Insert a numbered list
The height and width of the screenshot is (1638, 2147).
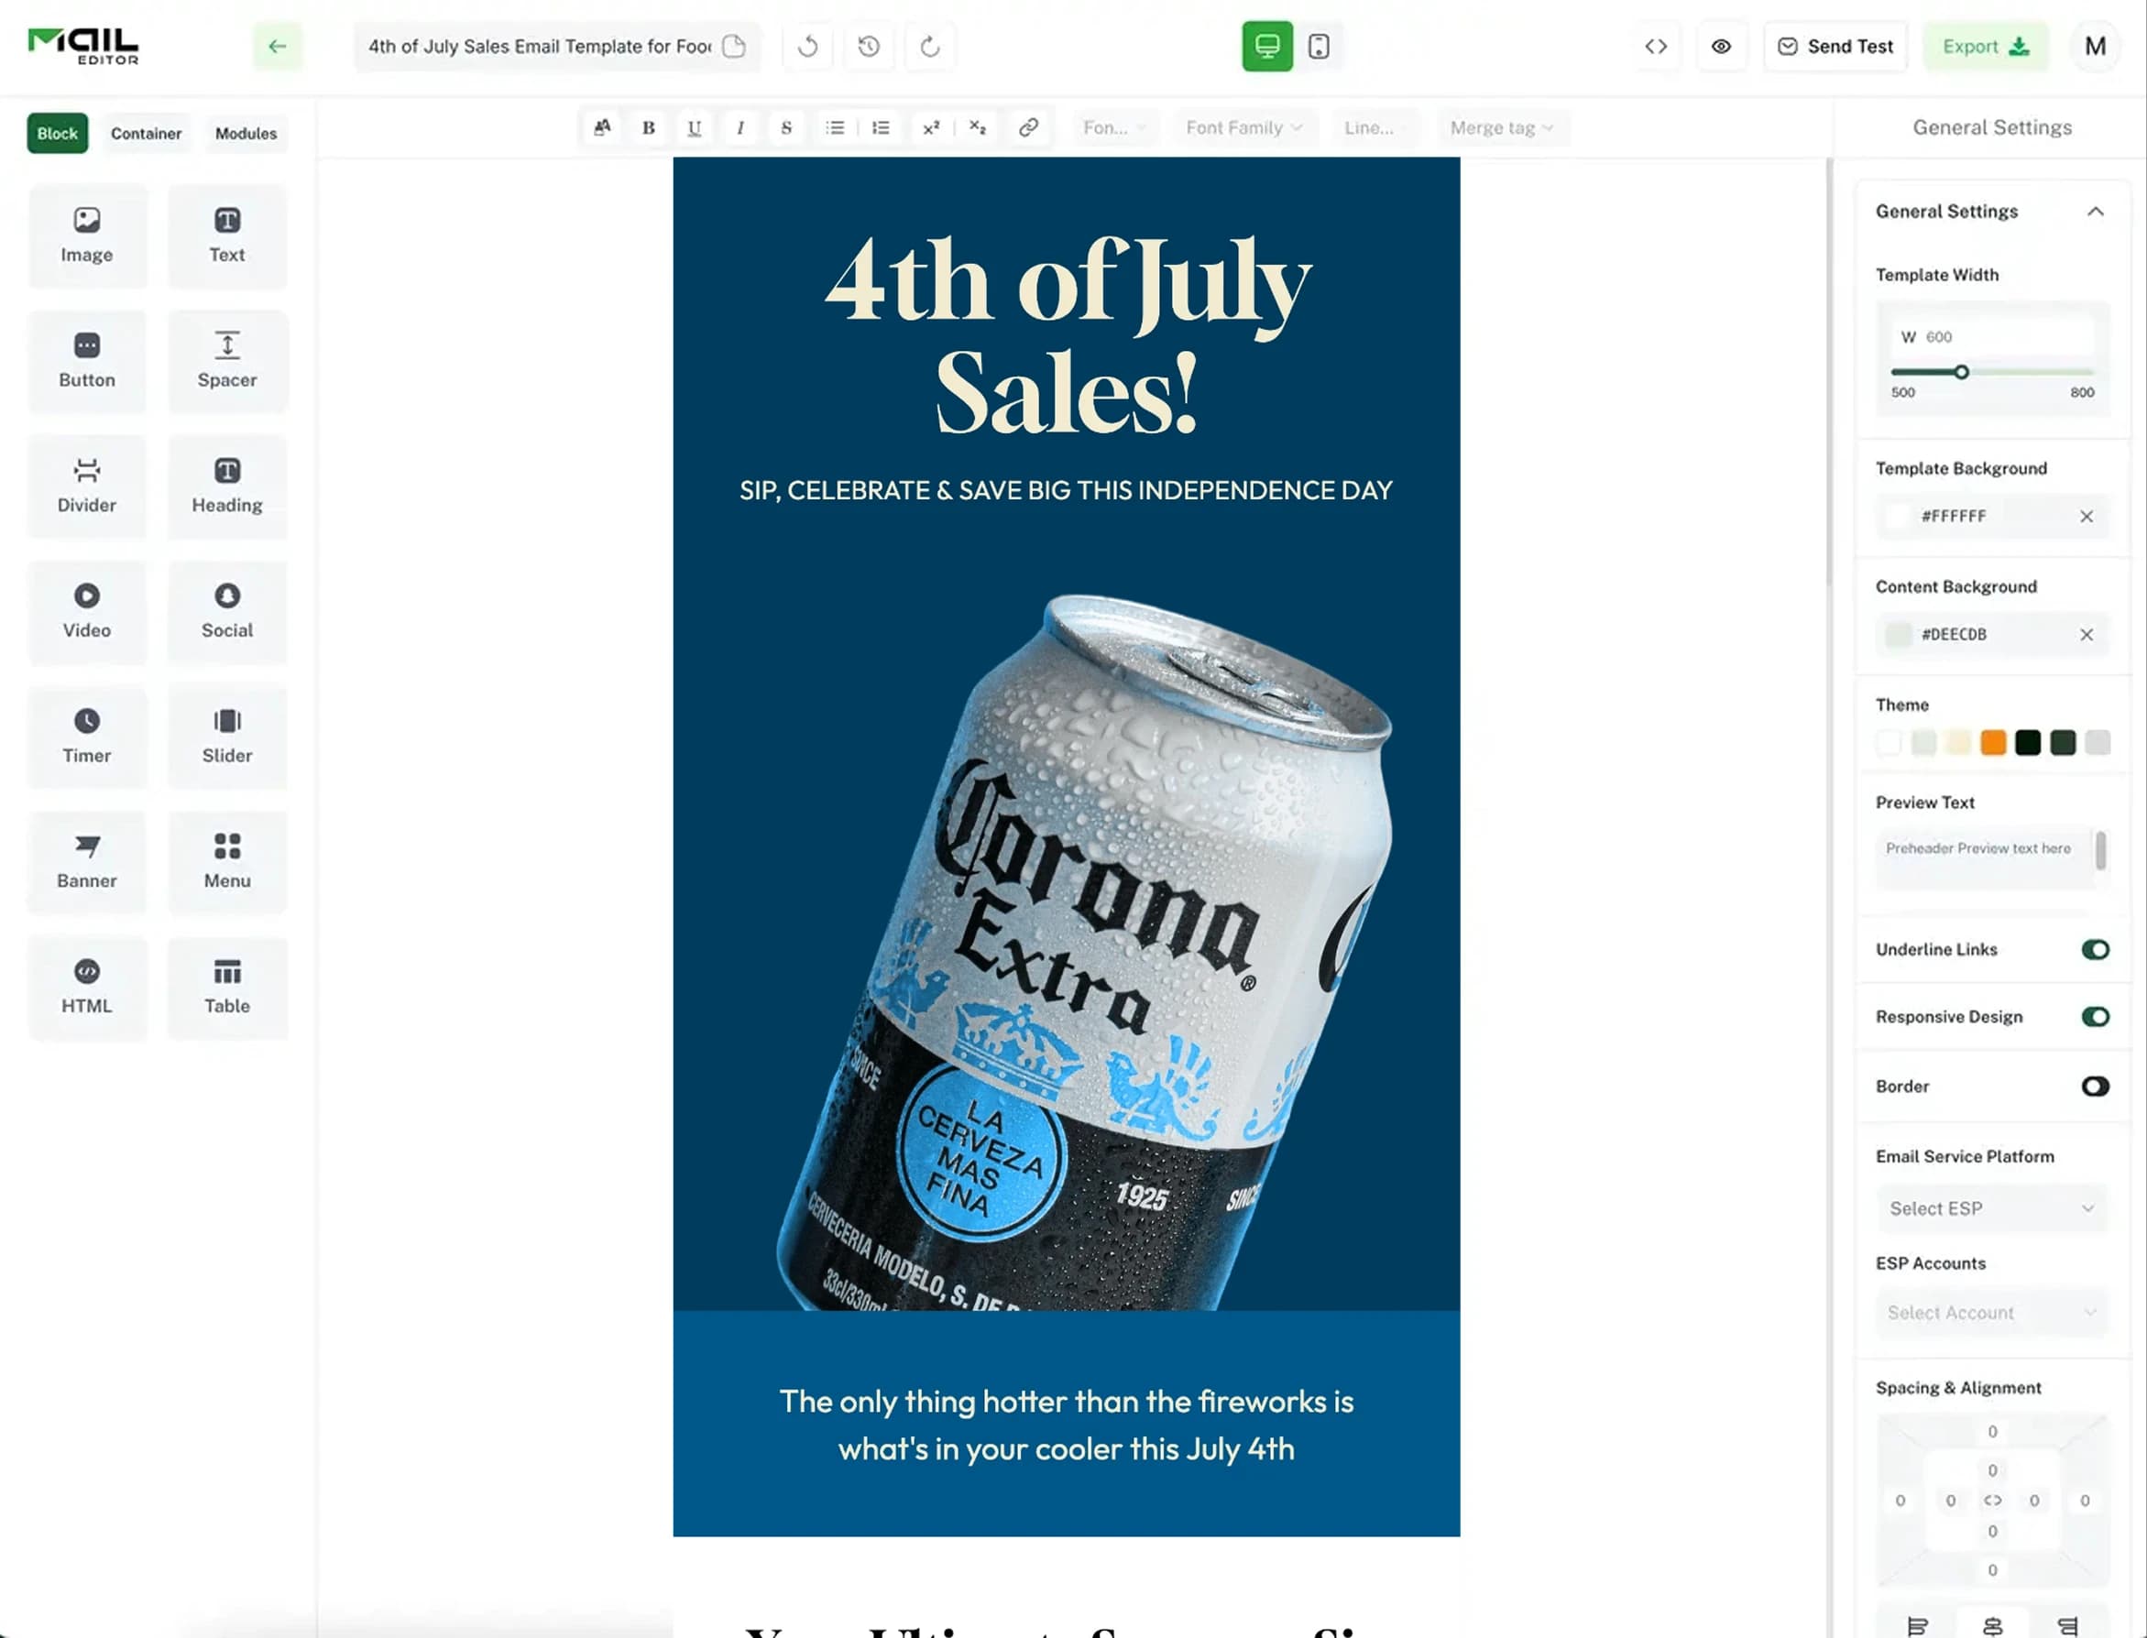pyautogui.click(x=881, y=127)
